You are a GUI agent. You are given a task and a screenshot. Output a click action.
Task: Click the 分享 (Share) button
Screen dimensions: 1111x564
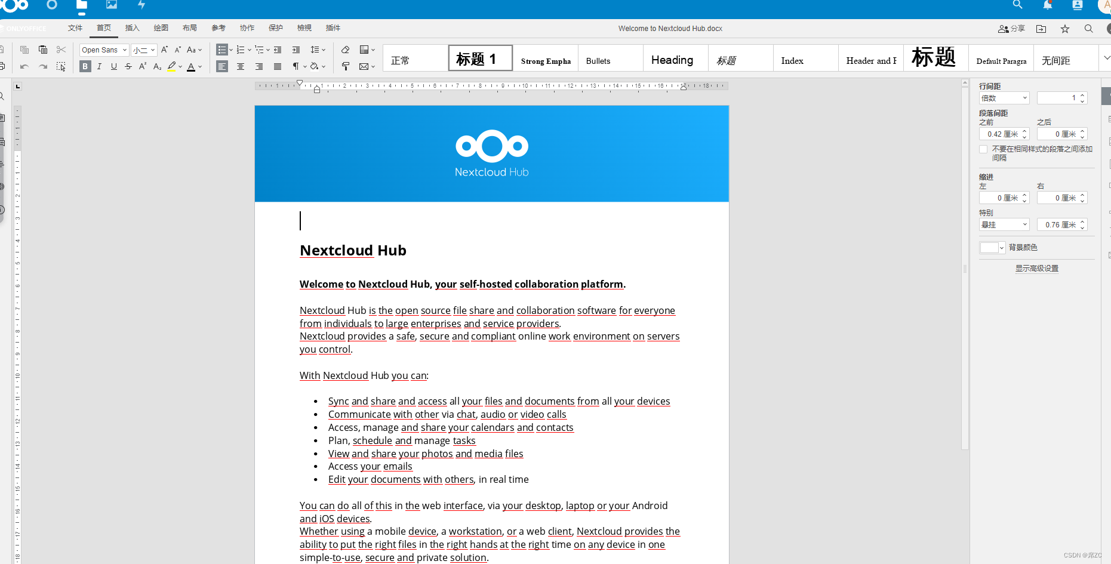tap(1012, 29)
